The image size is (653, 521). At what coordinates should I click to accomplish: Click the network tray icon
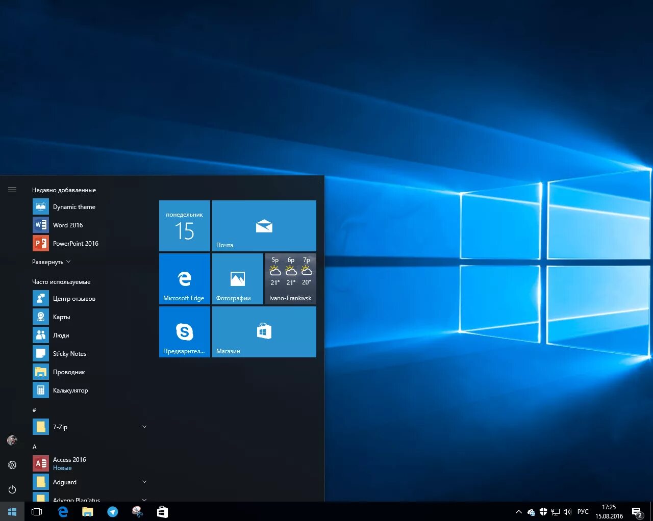pyautogui.click(x=556, y=512)
